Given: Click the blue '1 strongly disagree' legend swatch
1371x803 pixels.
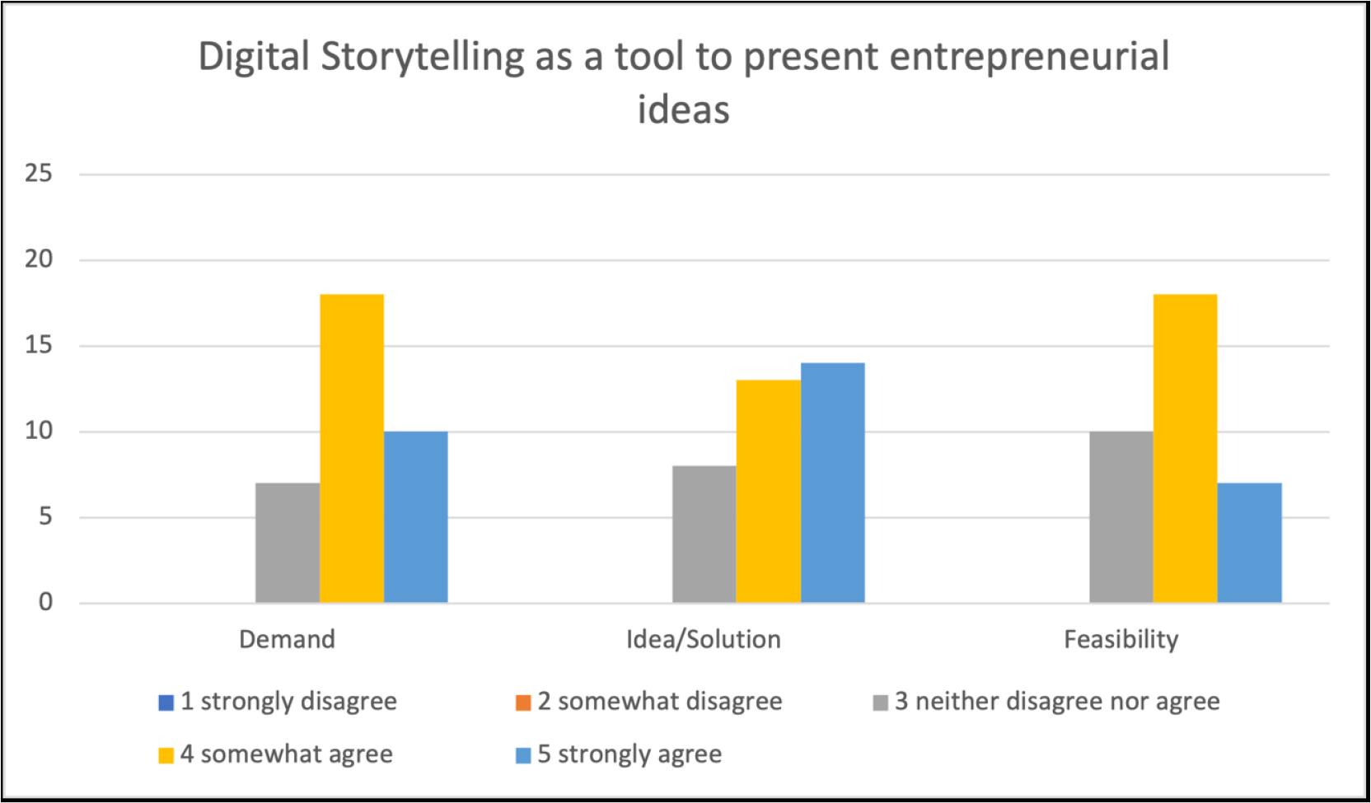Looking at the screenshot, I should 166,703.
